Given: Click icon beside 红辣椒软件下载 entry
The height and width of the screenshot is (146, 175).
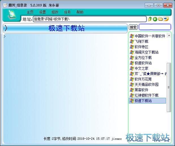Looking at the screenshot, I should point(132,95).
